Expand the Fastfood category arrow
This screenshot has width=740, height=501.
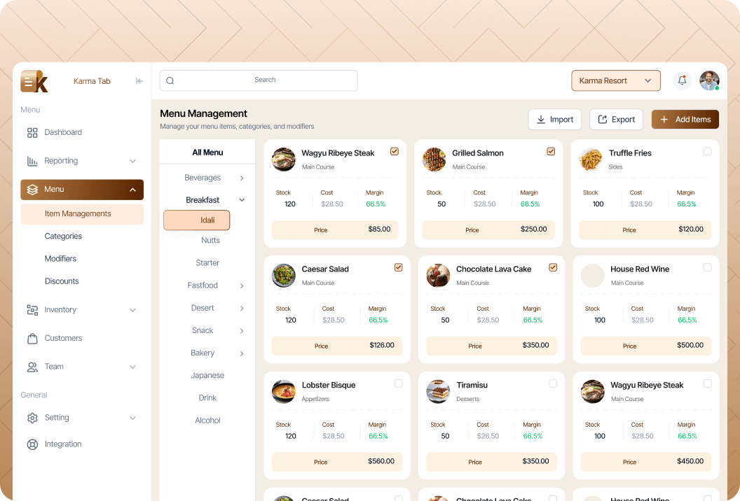[242, 285]
